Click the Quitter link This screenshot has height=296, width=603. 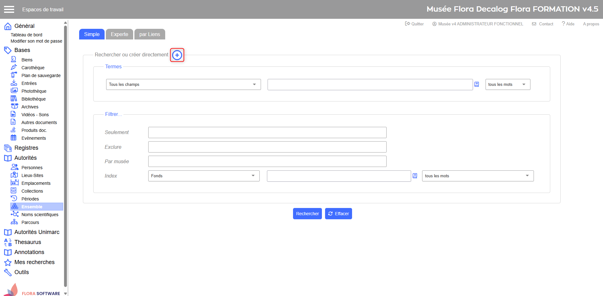pos(415,24)
